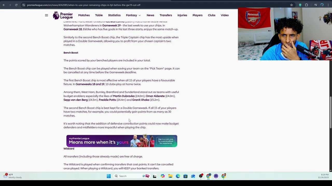Viewport: 332px width, 186px height.
Task: Open the Video nav item
Action: [225, 15]
